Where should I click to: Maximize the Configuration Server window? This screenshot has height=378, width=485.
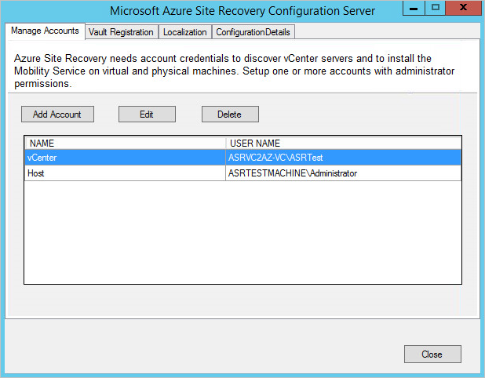coord(436,8)
